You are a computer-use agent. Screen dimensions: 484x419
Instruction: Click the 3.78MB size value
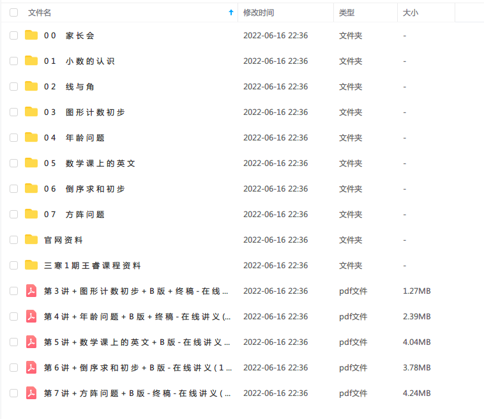417,368
